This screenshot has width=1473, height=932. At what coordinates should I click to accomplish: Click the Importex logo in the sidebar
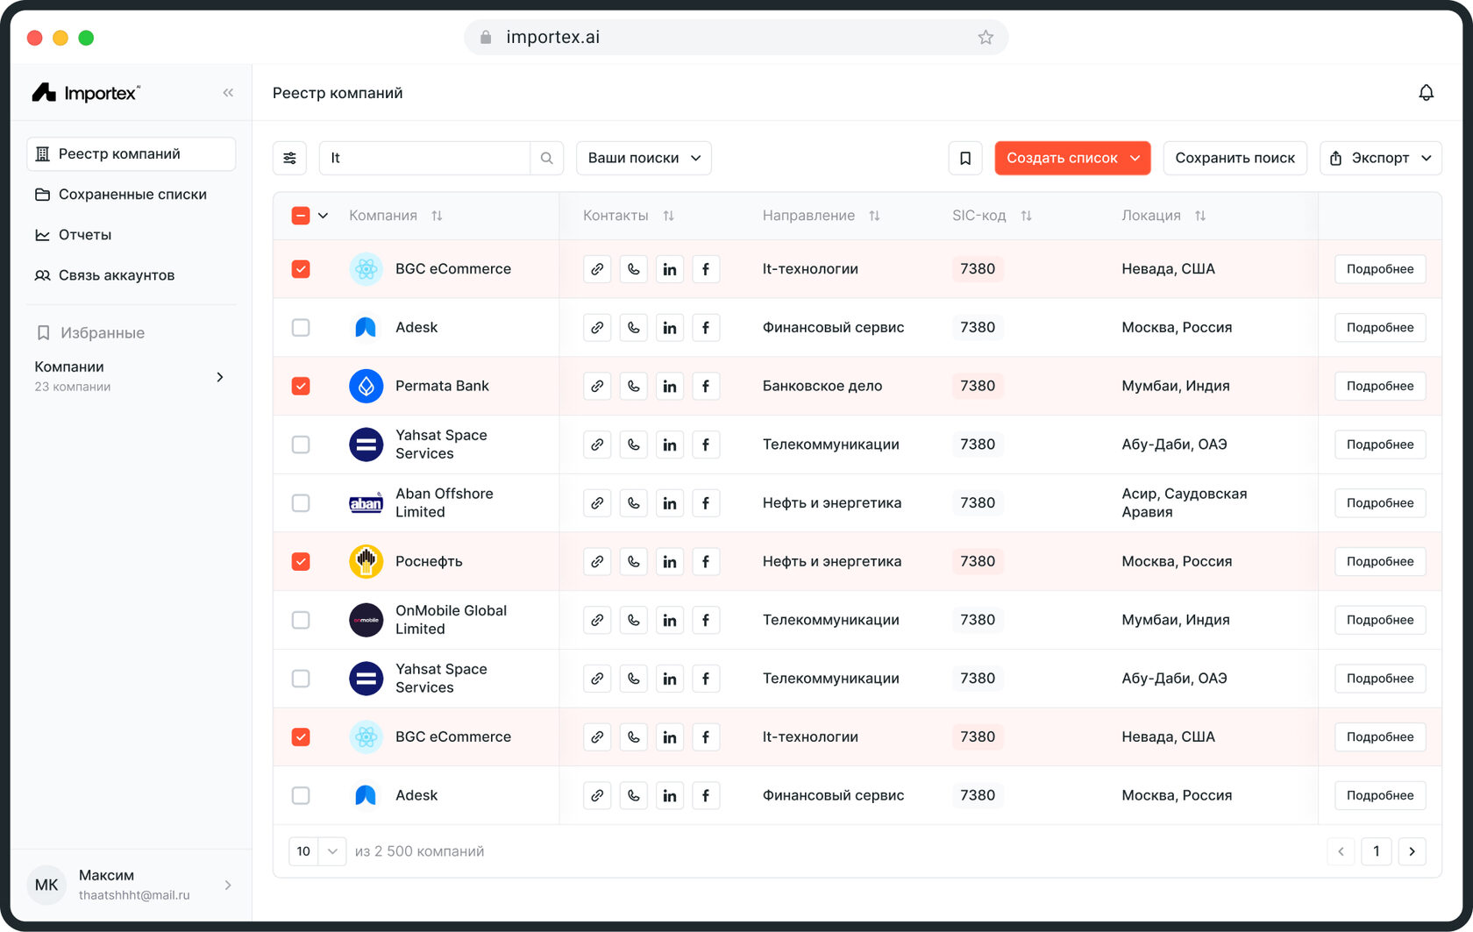tap(86, 92)
